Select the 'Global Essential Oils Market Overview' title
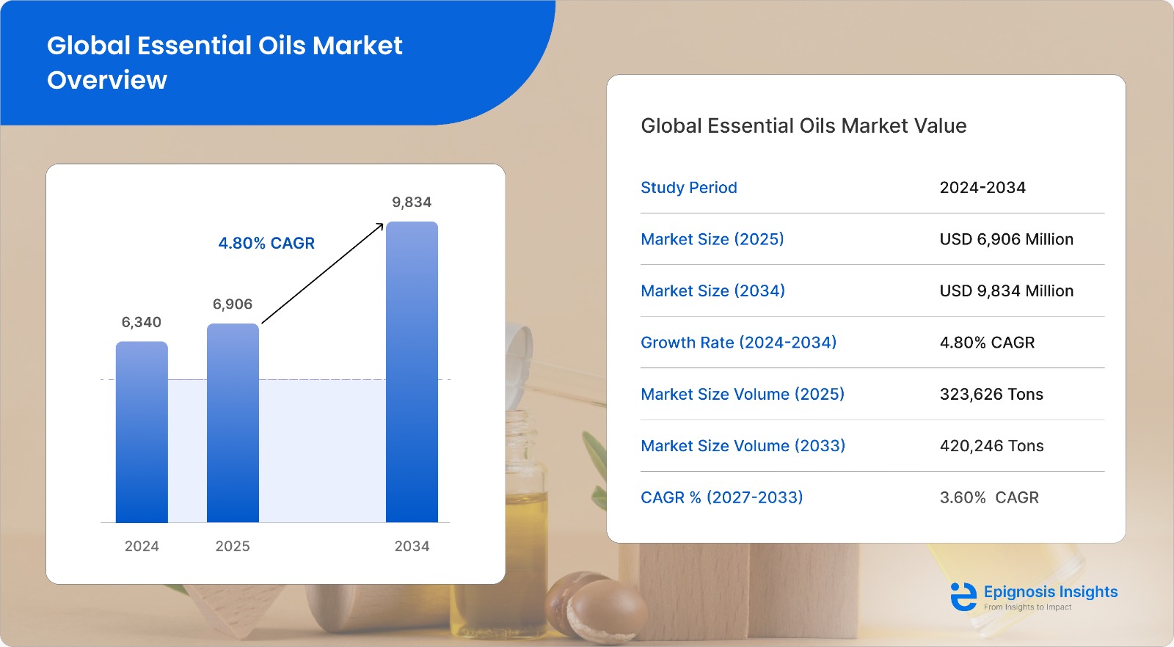The width and height of the screenshot is (1174, 647). [x=225, y=62]
